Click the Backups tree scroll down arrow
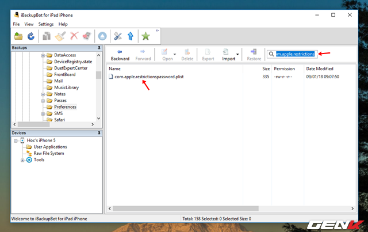The width and height of the screenshot is (368, 232). tap(98, 118)
